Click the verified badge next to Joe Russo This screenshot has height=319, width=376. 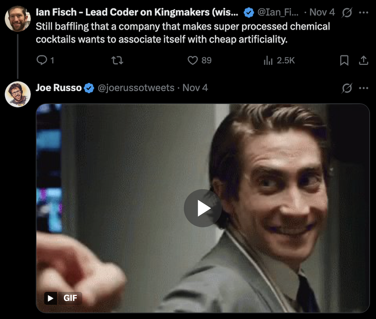click(88, 88)
